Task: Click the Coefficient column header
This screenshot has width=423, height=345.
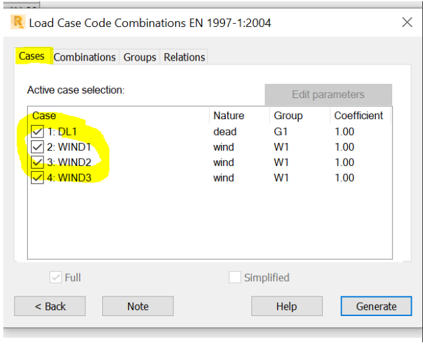Action: pos(358,116)
